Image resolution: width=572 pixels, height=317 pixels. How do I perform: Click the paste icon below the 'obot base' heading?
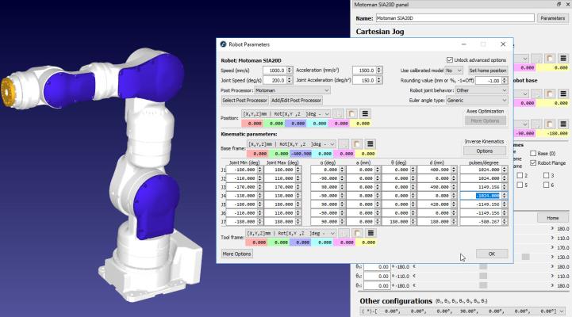[550, 94]
